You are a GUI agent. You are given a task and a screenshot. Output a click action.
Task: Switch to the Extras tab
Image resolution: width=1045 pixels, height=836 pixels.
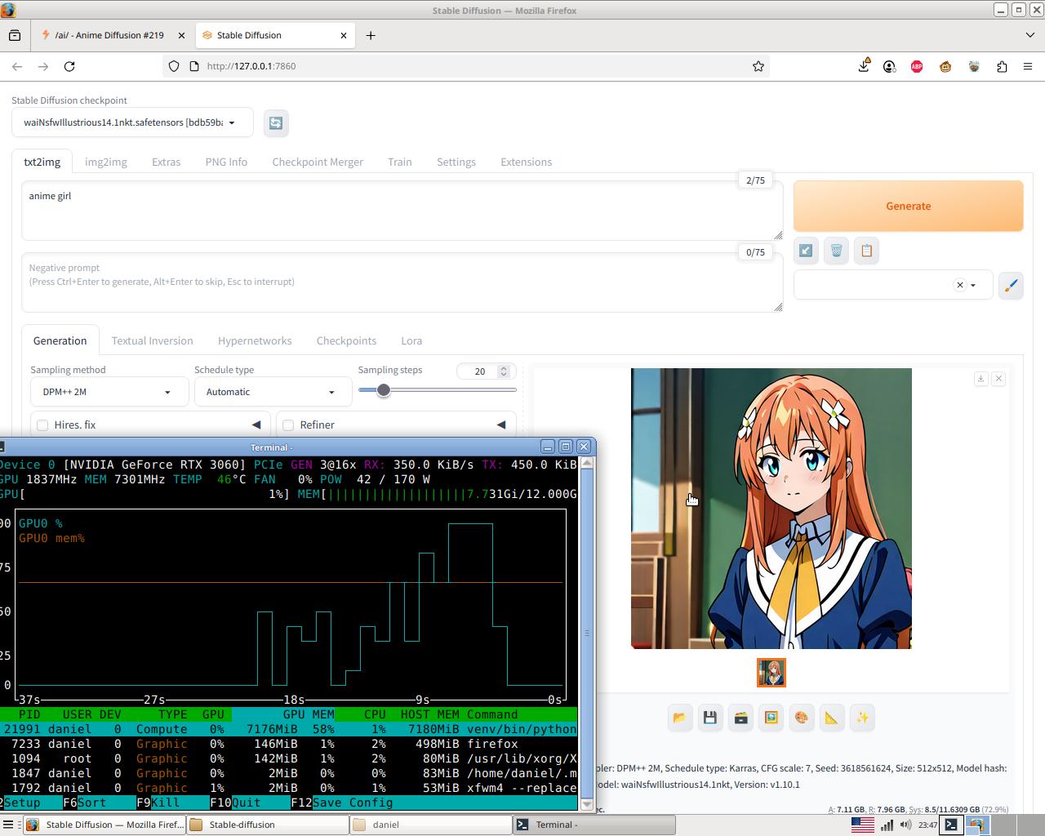tap(166, 162)
